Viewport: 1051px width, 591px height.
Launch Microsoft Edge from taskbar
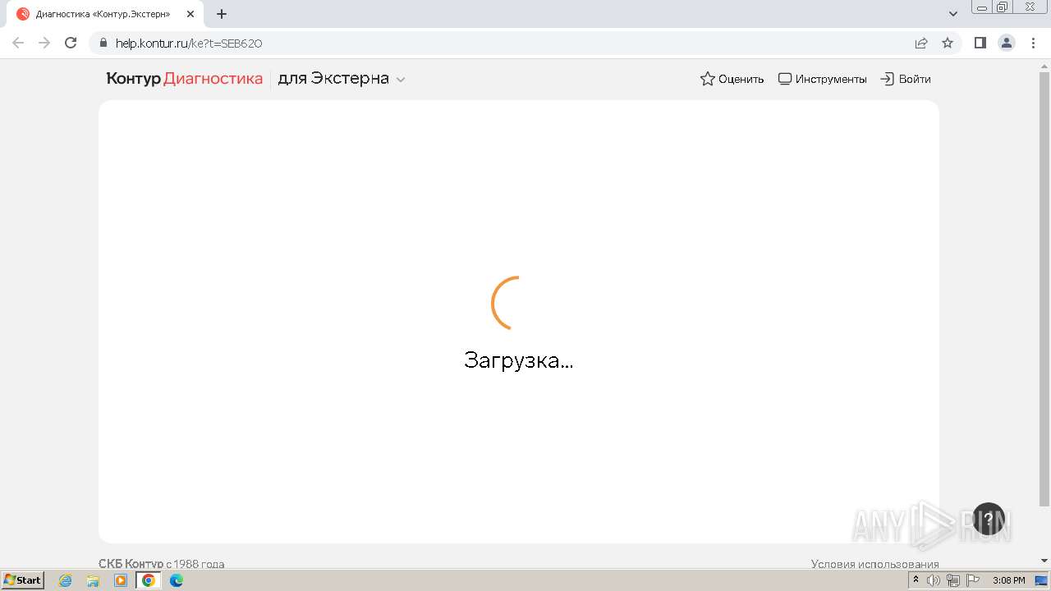click(177, 580)
